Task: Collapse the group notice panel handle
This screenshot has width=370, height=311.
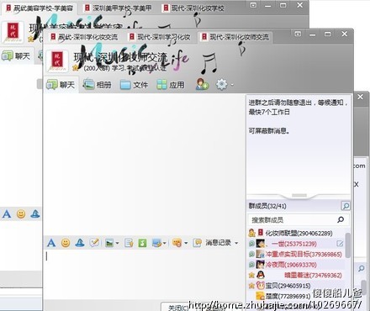Action: pyautogui.click(x=299, y=195)
